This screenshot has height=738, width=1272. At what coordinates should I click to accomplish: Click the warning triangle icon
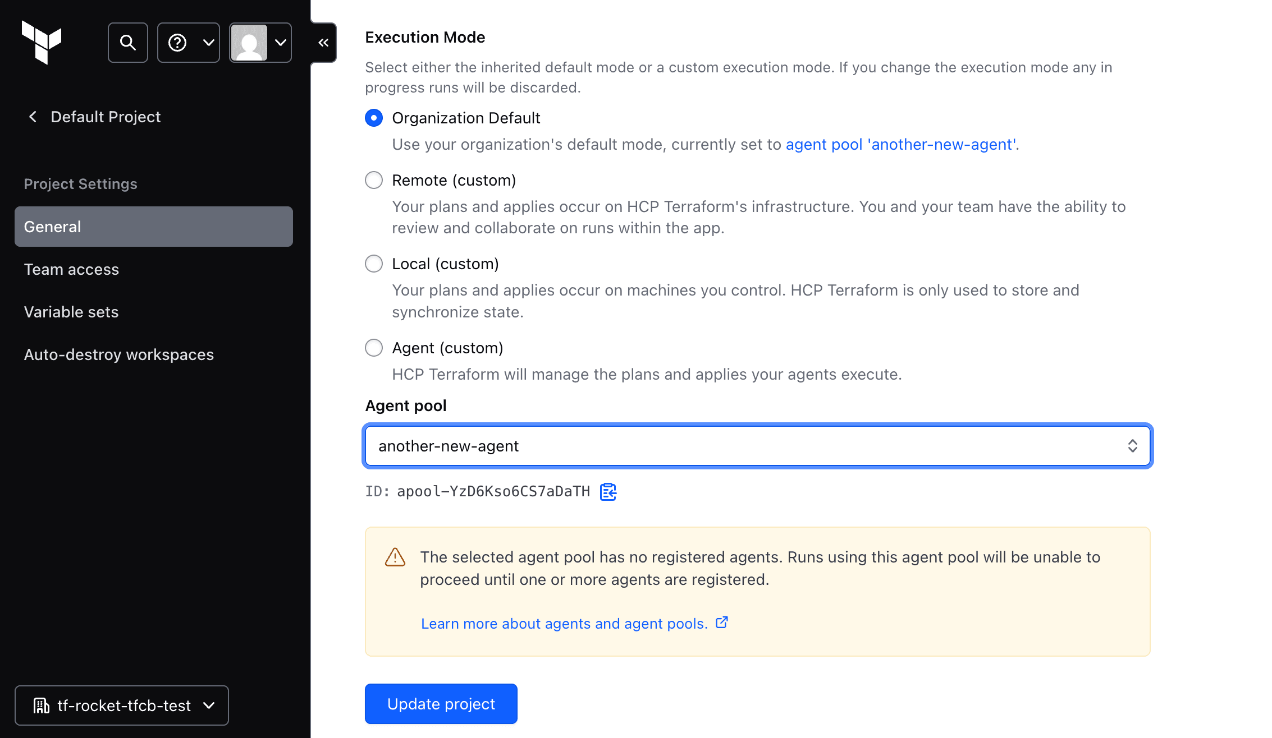pos(395,557)
